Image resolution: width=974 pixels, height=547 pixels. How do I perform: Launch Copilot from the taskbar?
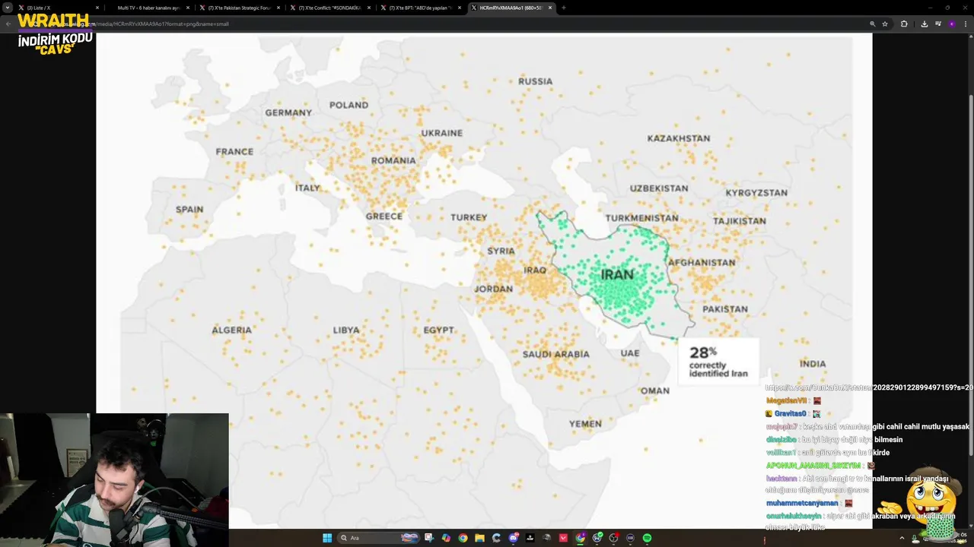446,538
